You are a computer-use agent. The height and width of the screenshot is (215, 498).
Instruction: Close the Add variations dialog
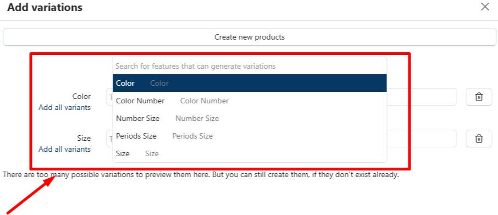click(485, 7)
